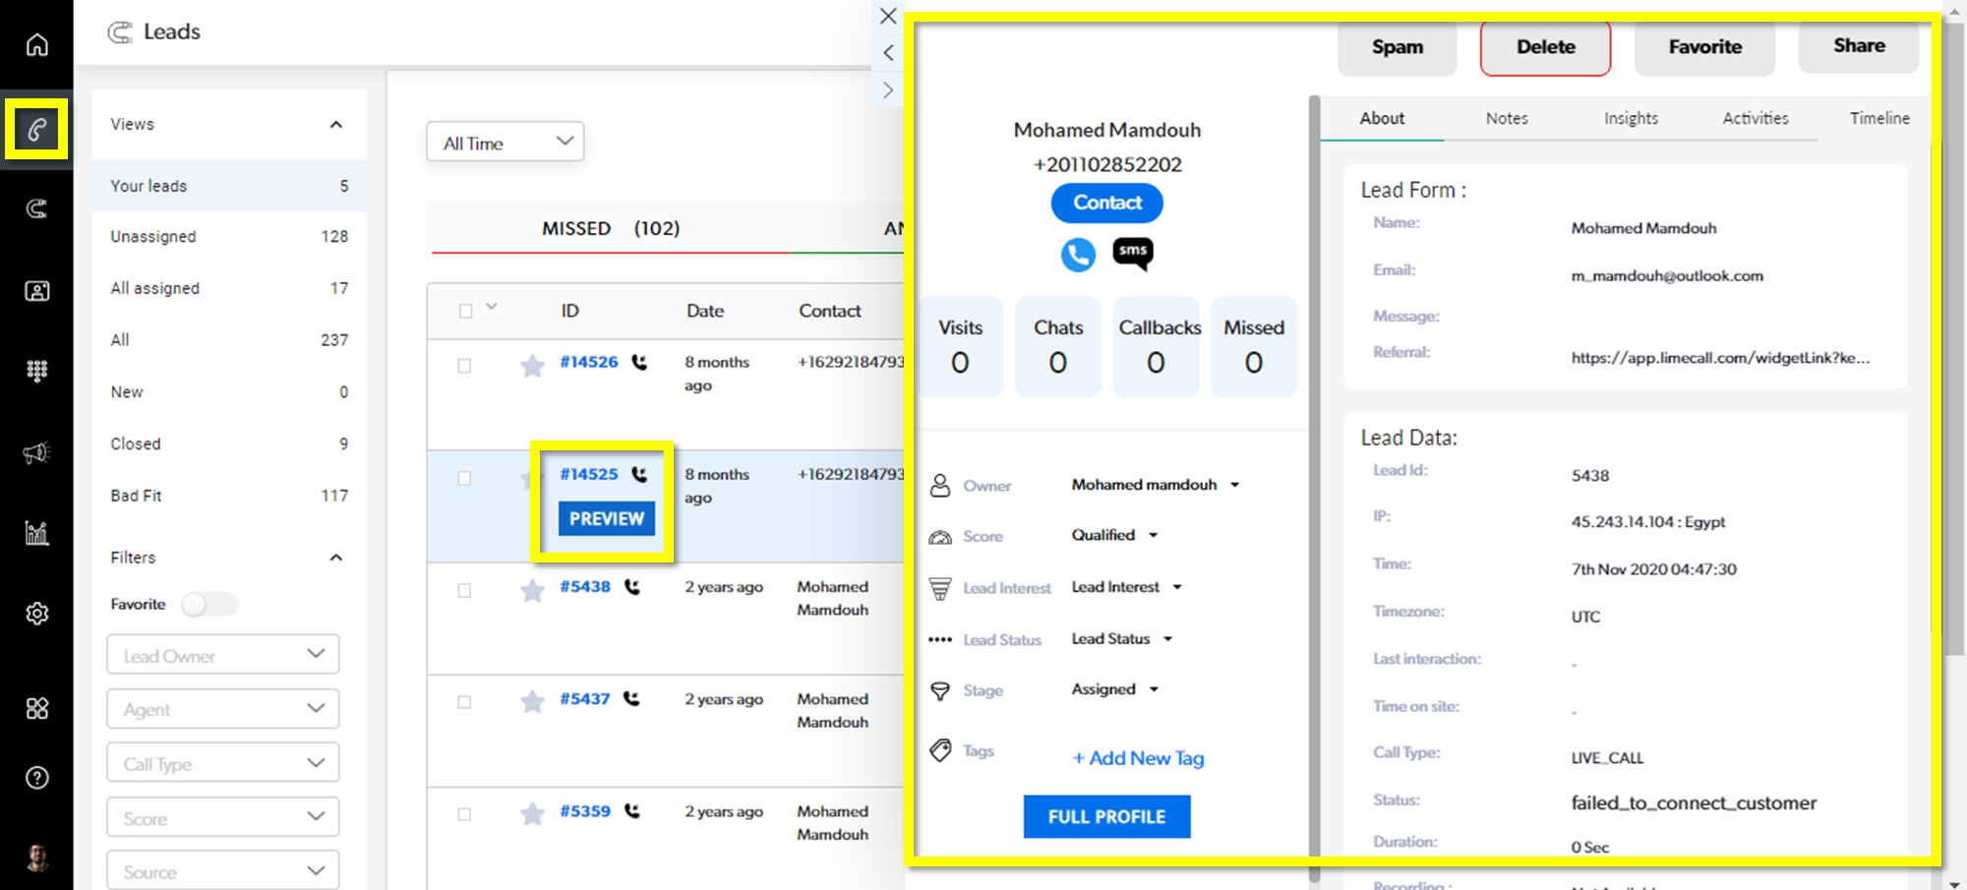Click the Home icon in sidebar
The image size is (1967, 890).
[36, 44]
